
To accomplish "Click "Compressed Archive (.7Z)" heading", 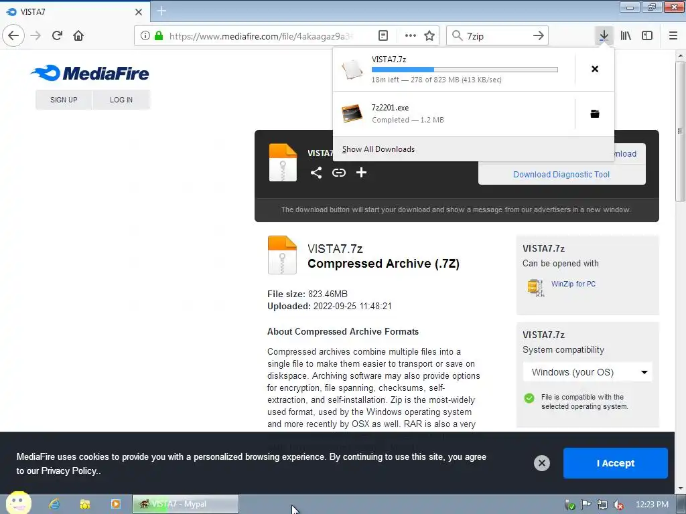I will coord(383,264).
